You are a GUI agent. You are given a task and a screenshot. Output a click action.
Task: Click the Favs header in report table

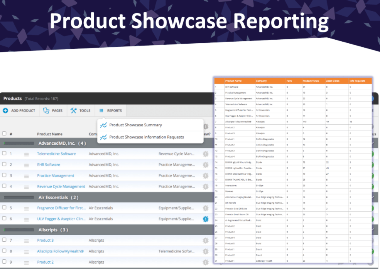[289, 81]
